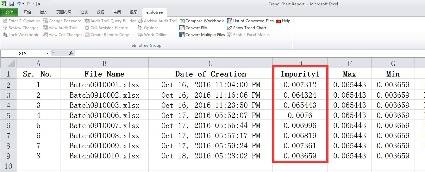Open the green 文件 (File) tab

pyautogui.click(x=9, y=12)
